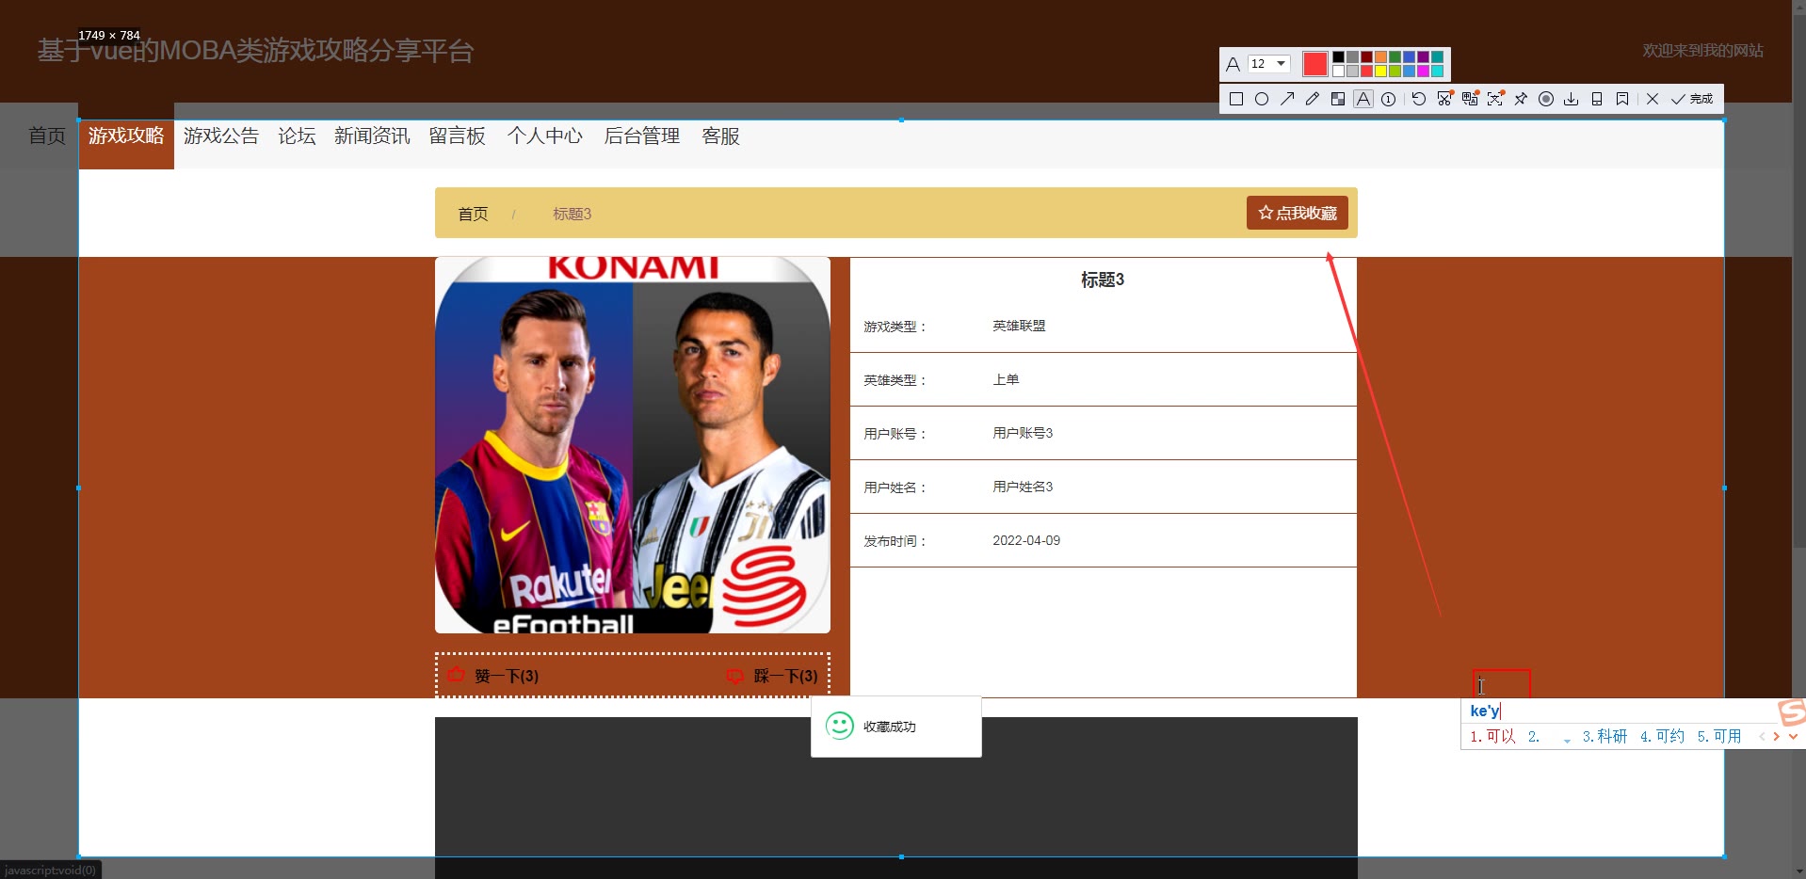The width and height of the screenshot is (1806, 879).
Task: Select the ellipse drawing tool
Action: pos(1262,99)
